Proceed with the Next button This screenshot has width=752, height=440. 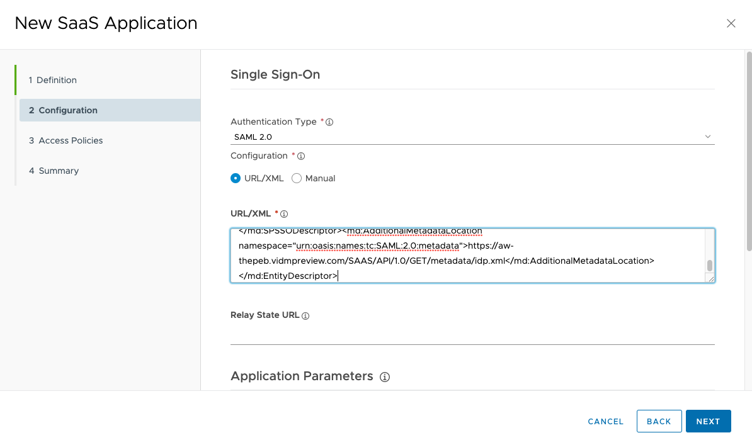pos(708,421)
